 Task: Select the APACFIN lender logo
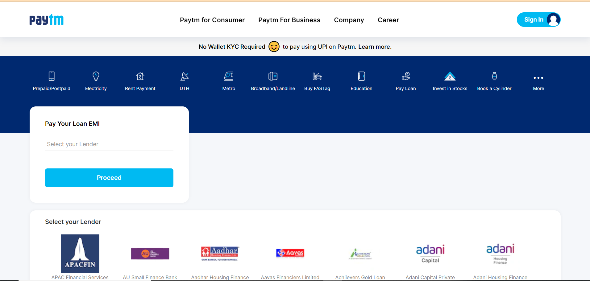click(80, 254)
